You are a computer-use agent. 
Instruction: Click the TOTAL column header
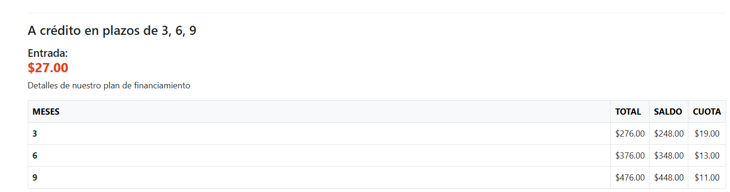tap(628, 112)
